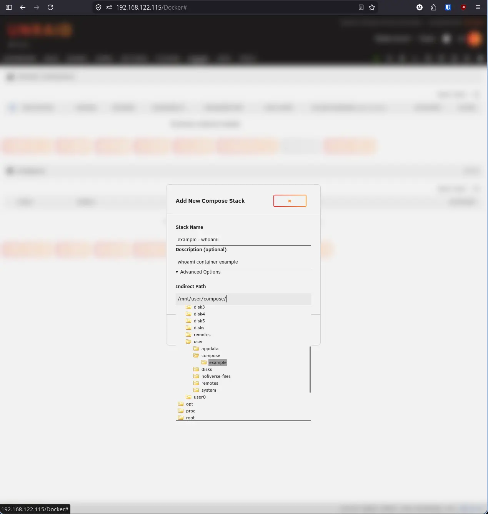Open the Bitwarden extension icon
Image resolution: width=488 pixels, height=514 pixels.
point(448,7)
